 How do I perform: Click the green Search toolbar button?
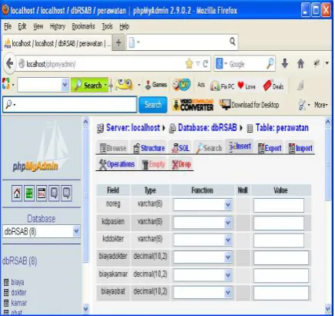(x=89, y=85)
